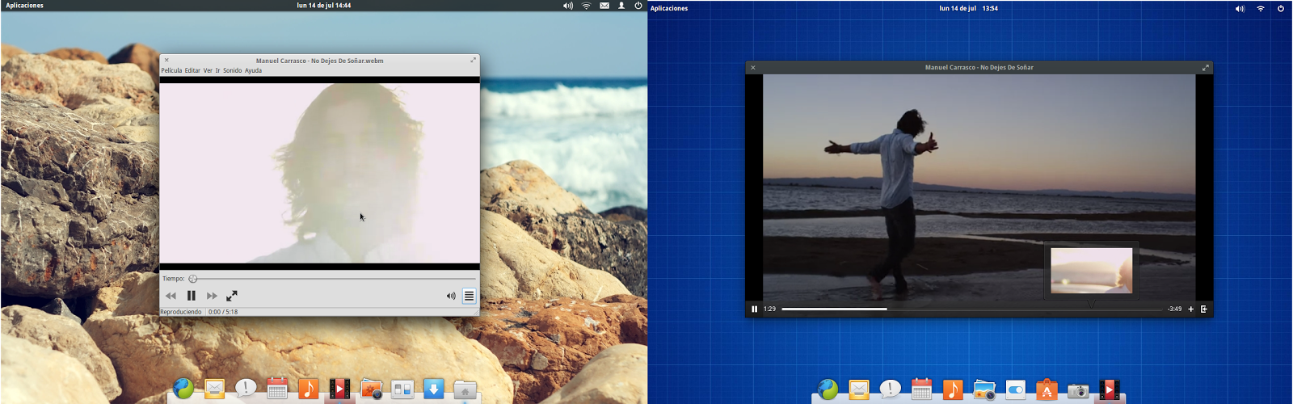Click film-strip video icon in rocky desktop dock
Screen dimensions: 1293x404
(x=339, y=389)
